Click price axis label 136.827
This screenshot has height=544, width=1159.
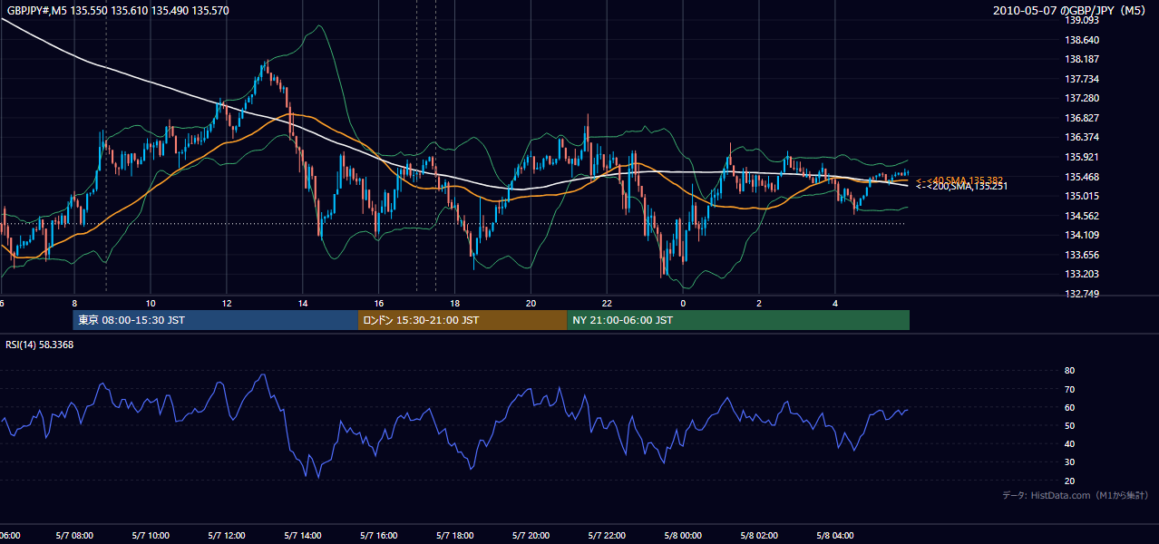coord(1083,118)
